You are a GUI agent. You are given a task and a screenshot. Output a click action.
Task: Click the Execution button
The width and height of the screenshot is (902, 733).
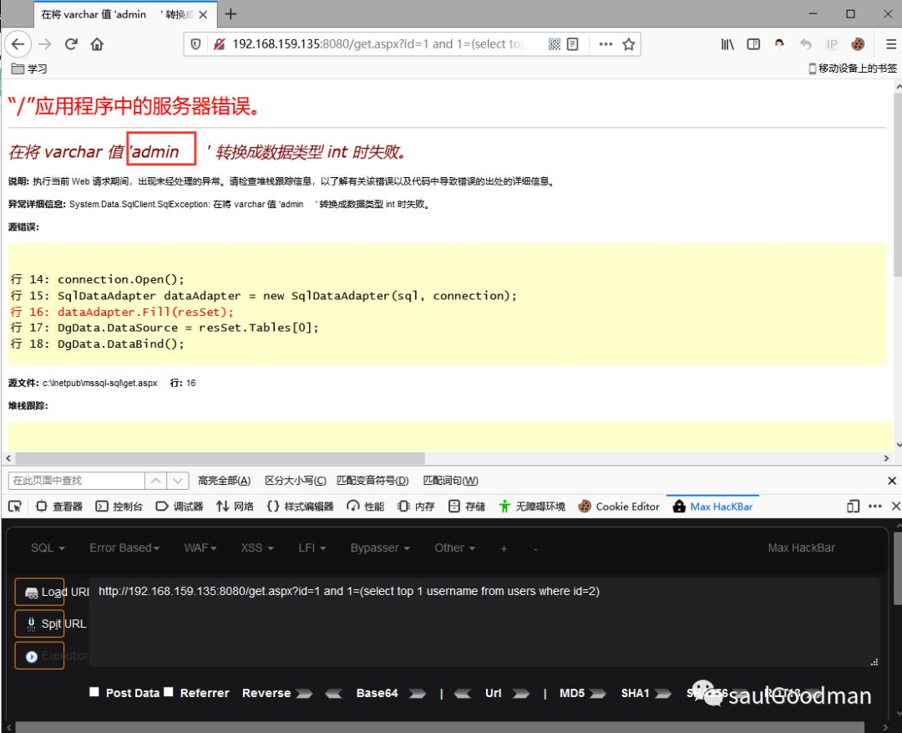(40, 655)
